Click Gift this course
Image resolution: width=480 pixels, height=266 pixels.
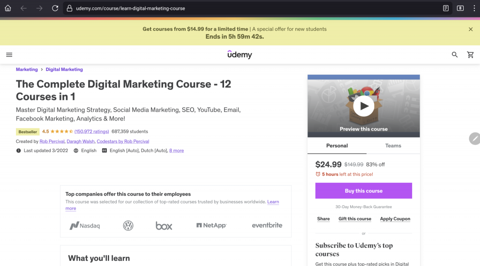click(x=355, y=219)
